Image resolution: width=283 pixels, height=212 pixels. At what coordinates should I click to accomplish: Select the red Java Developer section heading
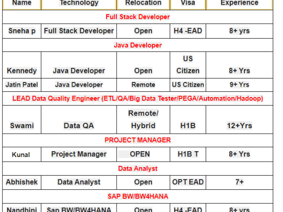138,45
